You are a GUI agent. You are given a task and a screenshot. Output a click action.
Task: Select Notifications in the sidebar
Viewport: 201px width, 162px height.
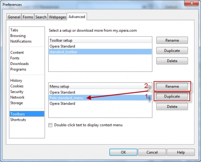coord(27,41)
